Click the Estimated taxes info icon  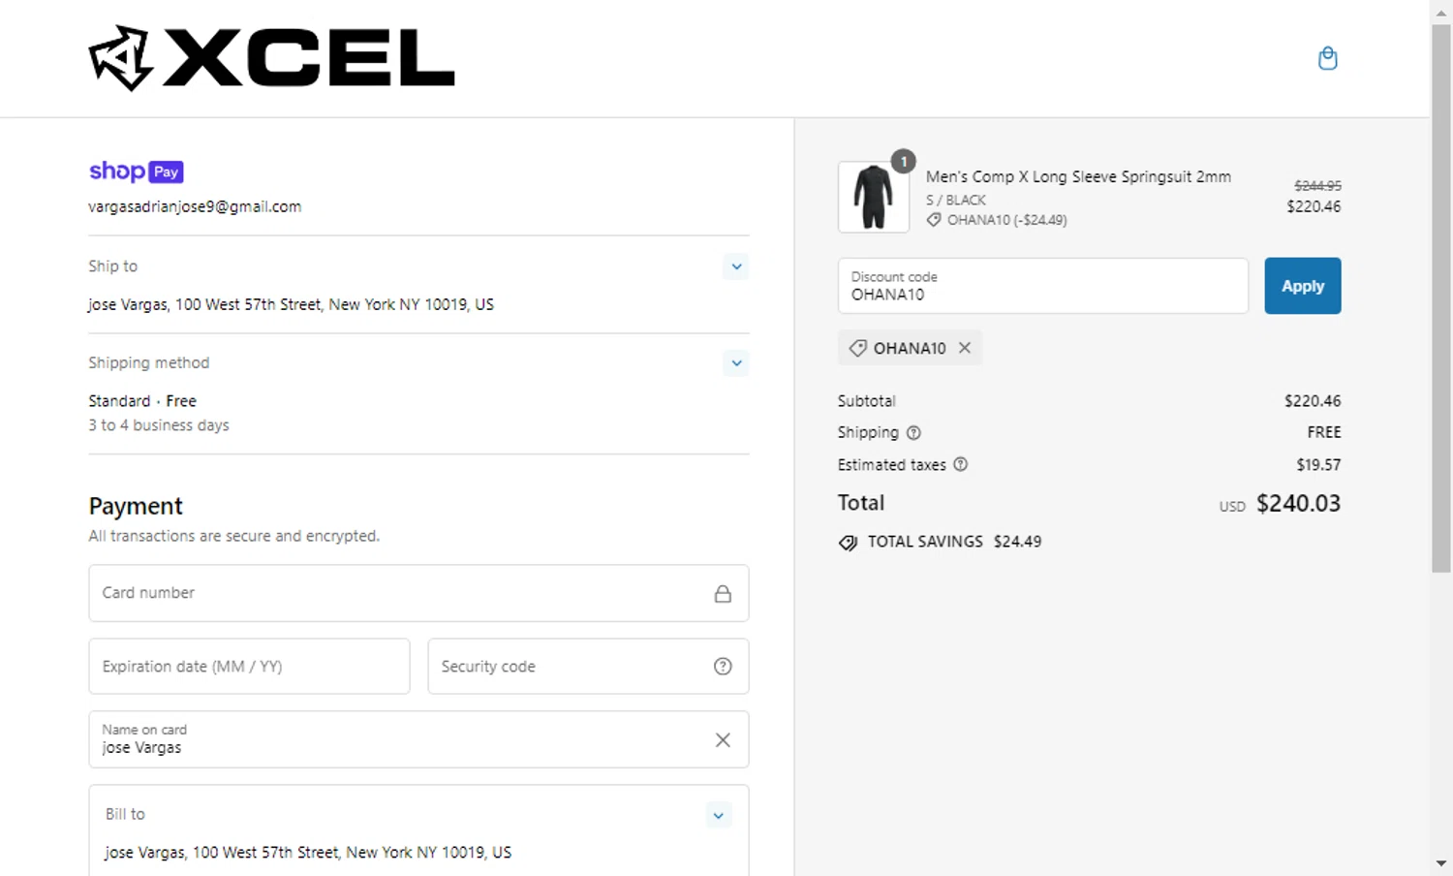960,465
